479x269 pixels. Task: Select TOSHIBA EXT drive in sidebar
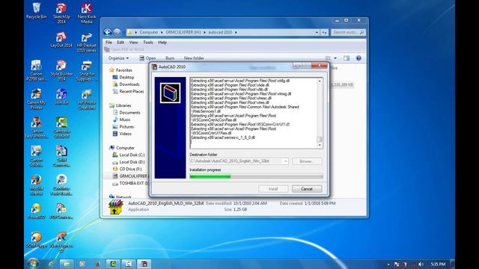tap(130, 183)
